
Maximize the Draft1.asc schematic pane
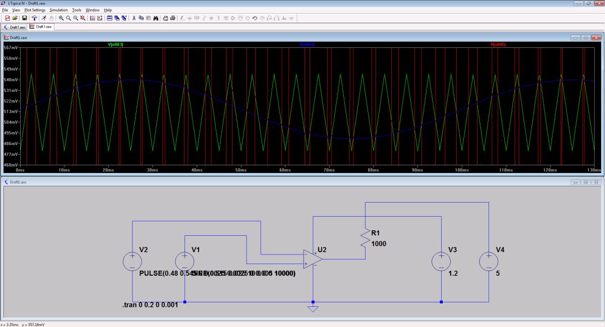click(x=586, y=182)
